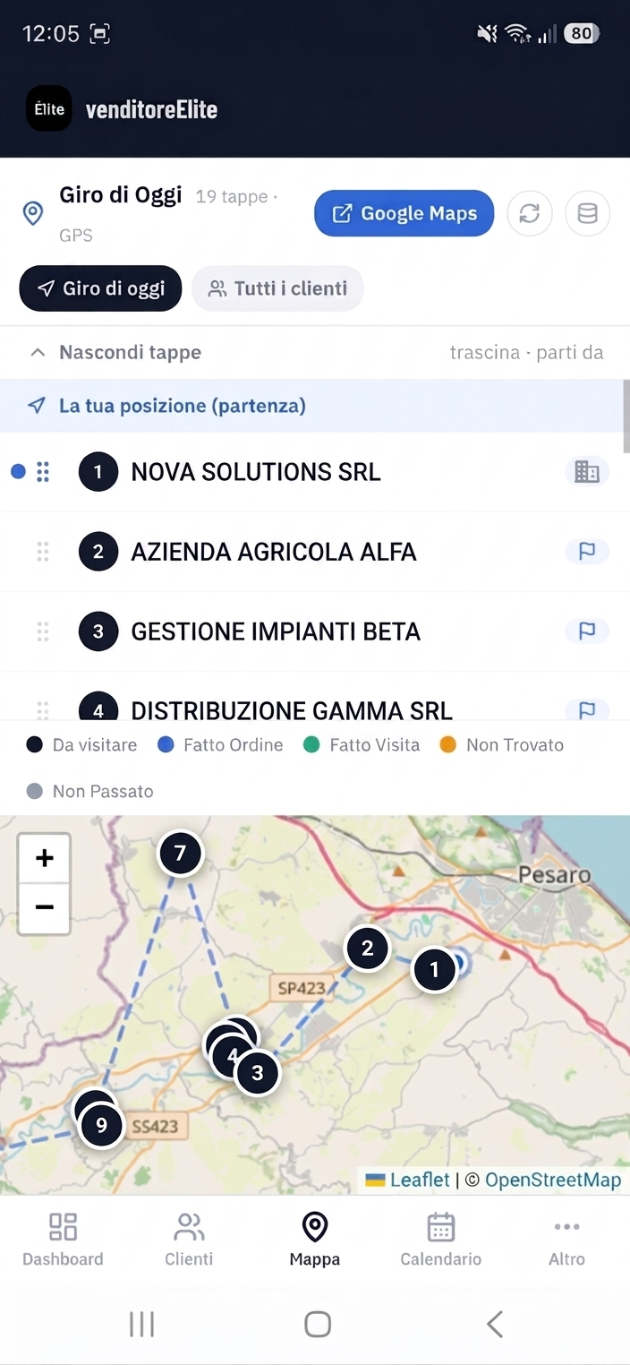Tap the location pin beside Giro di Oggi
Image resolution: width=630 pixels, height=1365 pixels.
[33, 213]
